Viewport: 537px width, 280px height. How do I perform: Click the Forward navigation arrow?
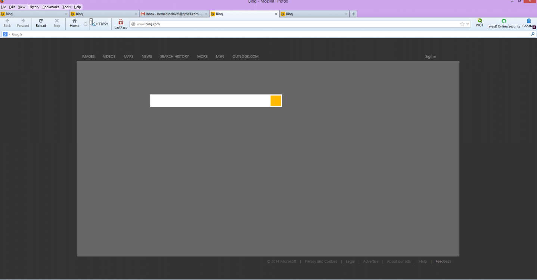23,23
